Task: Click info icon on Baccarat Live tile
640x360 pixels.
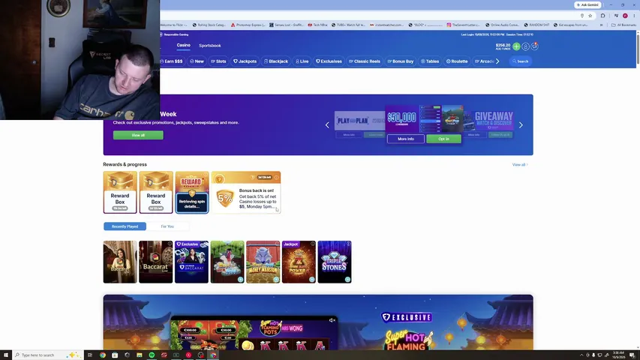Action: tap(170, 244)
